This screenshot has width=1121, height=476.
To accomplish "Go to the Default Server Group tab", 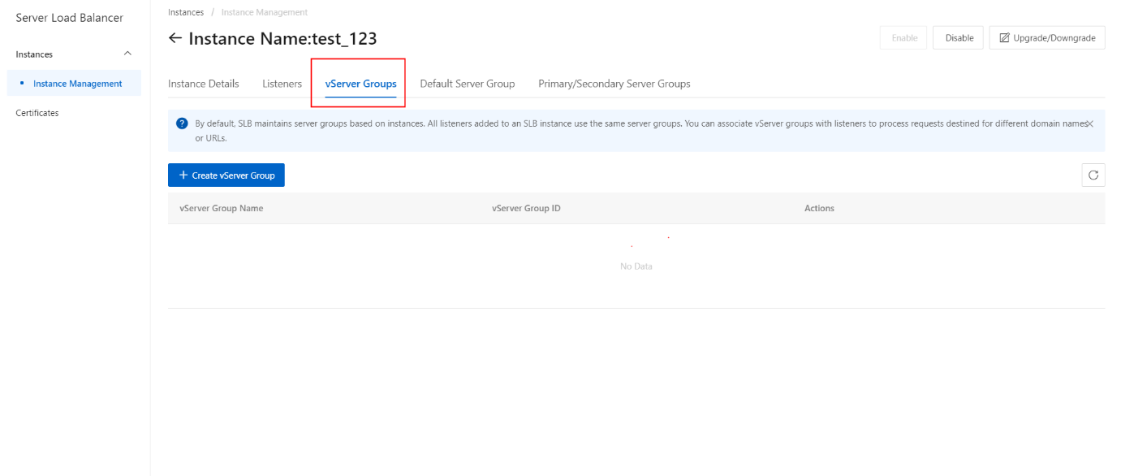I will tap(467, 84).
